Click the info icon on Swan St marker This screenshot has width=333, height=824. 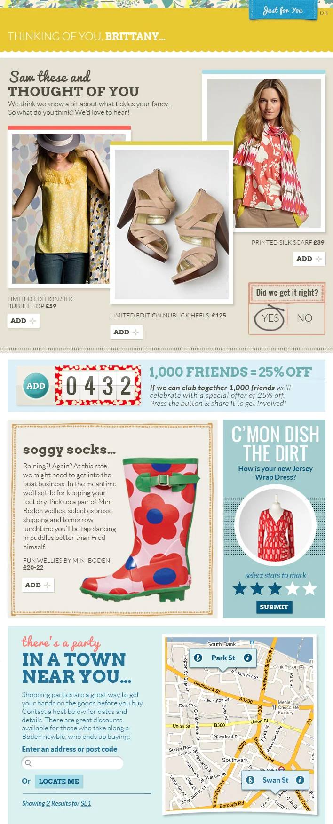coord(300,780)
